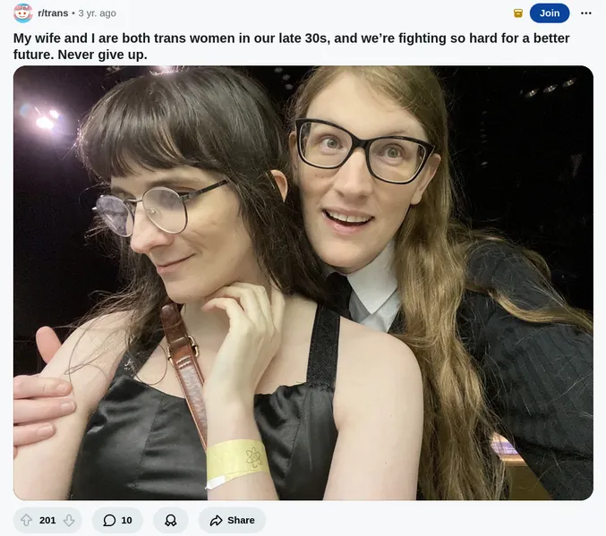Click the "Share" label text
Viewport: 606px width, 536px height.
(241, 520)
